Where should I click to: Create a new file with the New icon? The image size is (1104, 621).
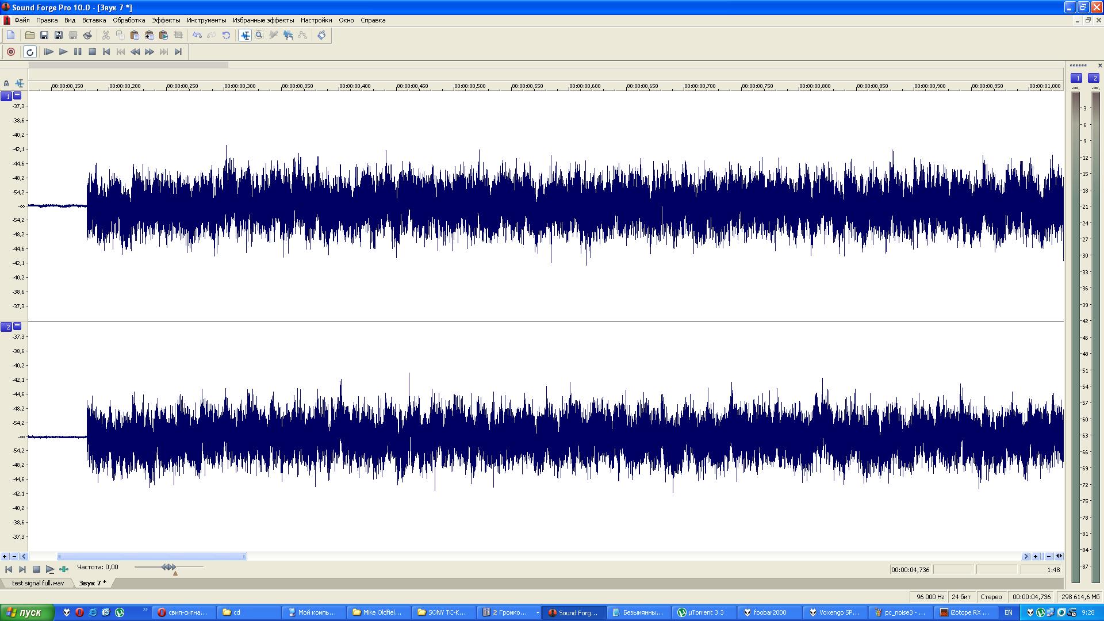tap(11, 35)
